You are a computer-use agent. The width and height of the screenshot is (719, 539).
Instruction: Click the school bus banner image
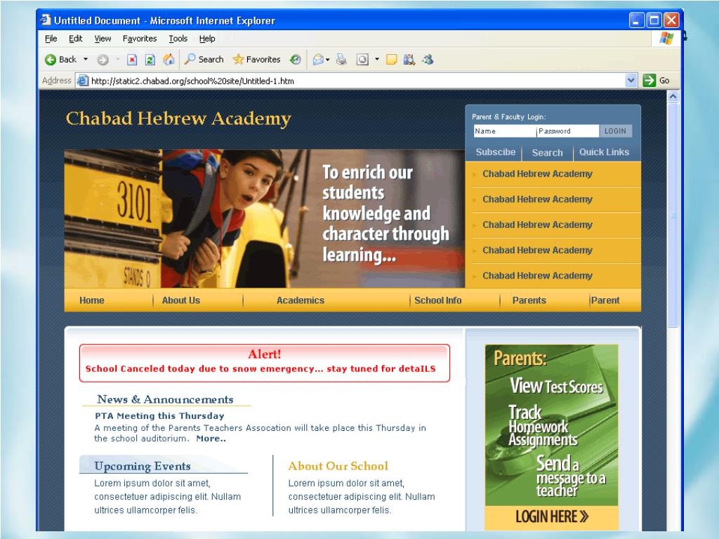264,219
